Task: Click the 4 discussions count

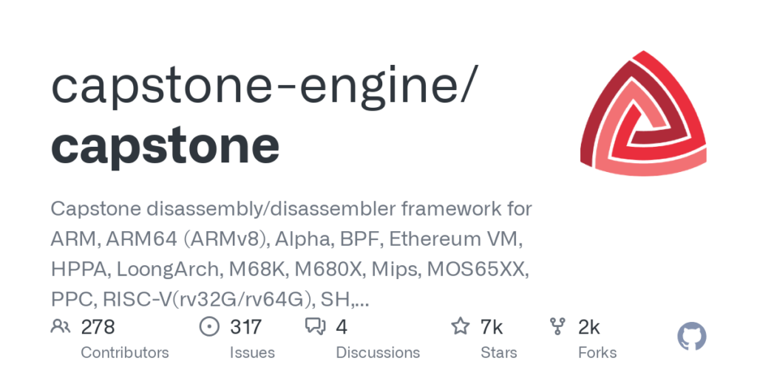Action: (342, 326)
